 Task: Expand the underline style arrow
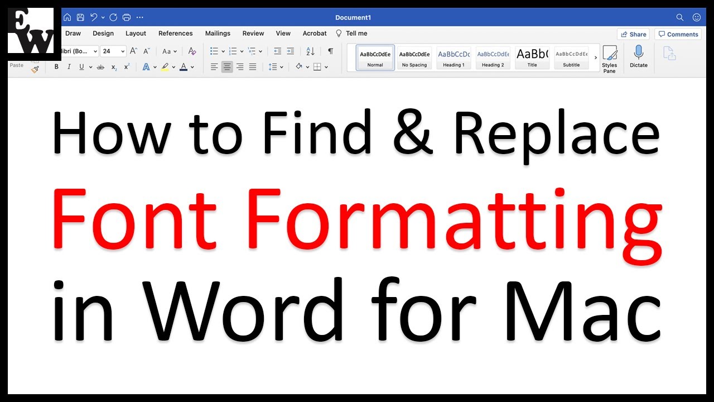tap(90, 67)
